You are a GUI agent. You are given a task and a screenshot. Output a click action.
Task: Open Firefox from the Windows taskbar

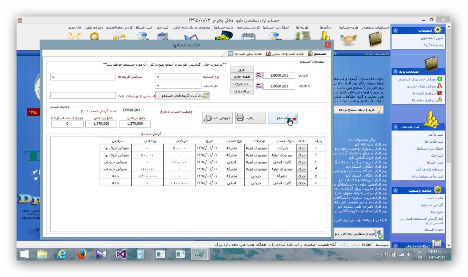coord(82,254)
